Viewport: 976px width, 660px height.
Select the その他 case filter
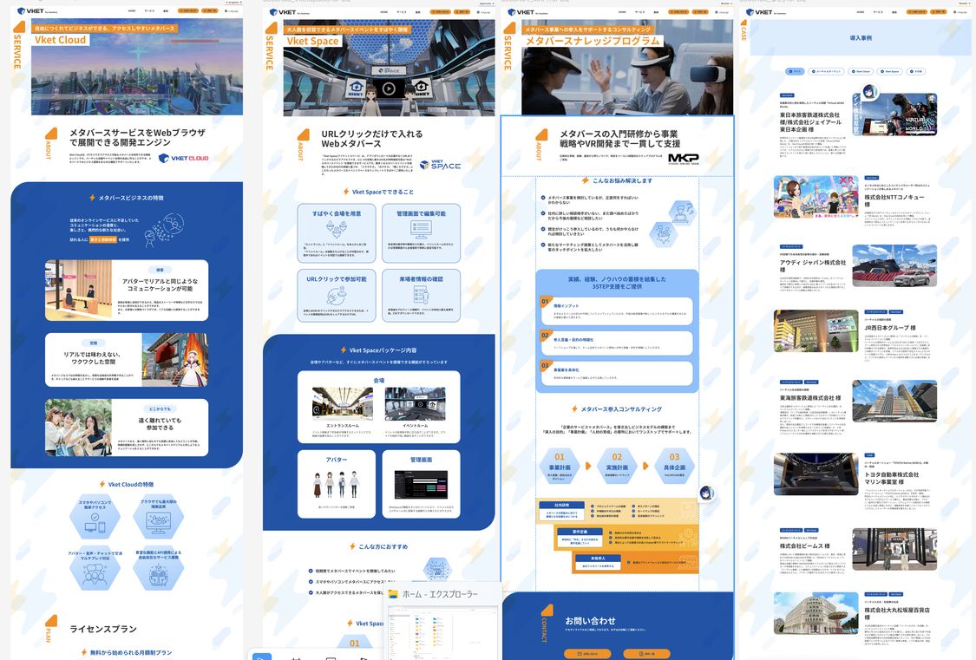tap(916, 71)
